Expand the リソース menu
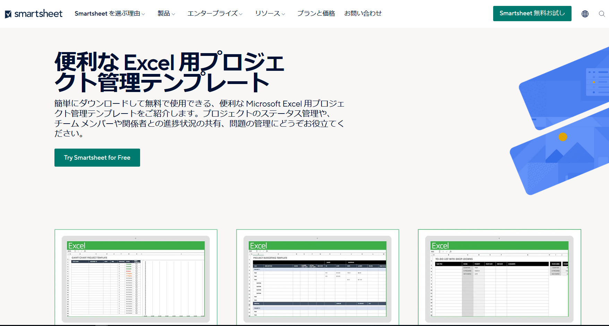Viewport: 609px width, 326px height. coord(270,14)
